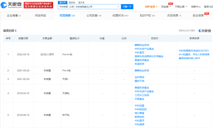Open 江苏沃土投资 investor link
Viewport: 213px width, 129px height.
[142, 95]
